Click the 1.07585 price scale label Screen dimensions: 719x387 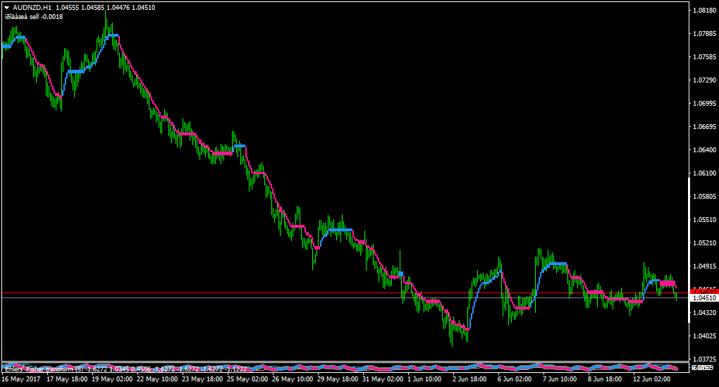tap(704, 57)
